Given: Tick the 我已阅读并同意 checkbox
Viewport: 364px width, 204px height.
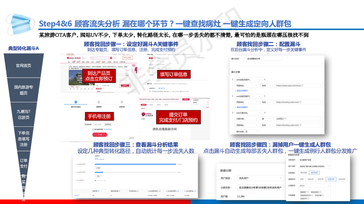Looking at the screenshot, I should [x=93, y=129].
